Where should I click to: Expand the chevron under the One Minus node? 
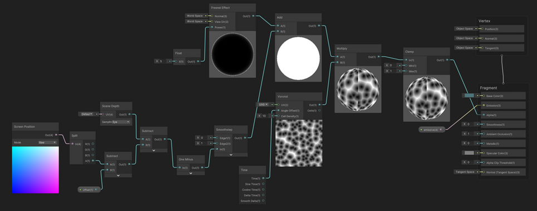coord(191,173)
